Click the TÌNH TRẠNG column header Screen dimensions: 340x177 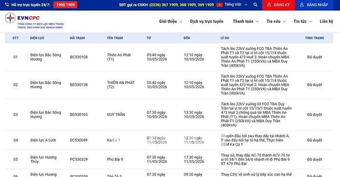[x=314, y=38]
